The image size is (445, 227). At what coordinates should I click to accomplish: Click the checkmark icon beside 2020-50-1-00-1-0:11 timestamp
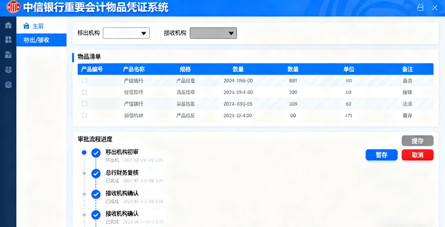pyautogui.click(x=96, y=215)
